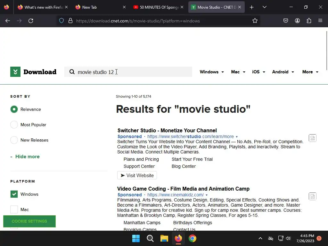Show hidden system tray icons
The width and height of the screenshot is (328, 246).
pos(260,238)
